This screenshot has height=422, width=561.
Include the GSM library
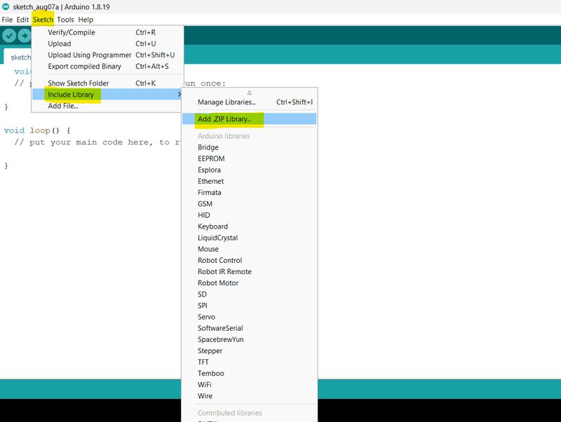[250, 204]
